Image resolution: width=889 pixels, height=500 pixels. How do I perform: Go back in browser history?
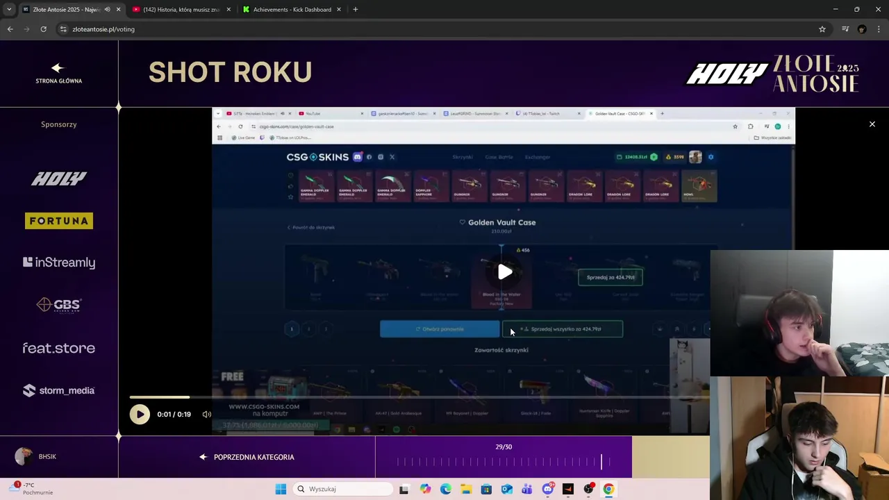[10, 29]
